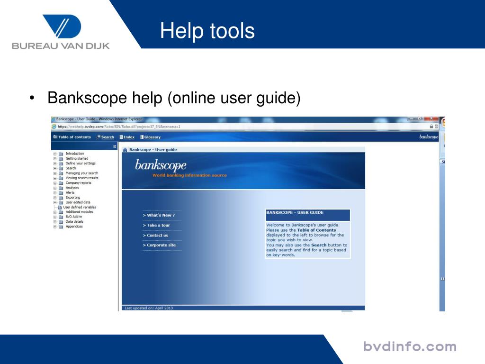The image size is (485, 364).
Task: Select Alerts topic
Action: [70, 192]
